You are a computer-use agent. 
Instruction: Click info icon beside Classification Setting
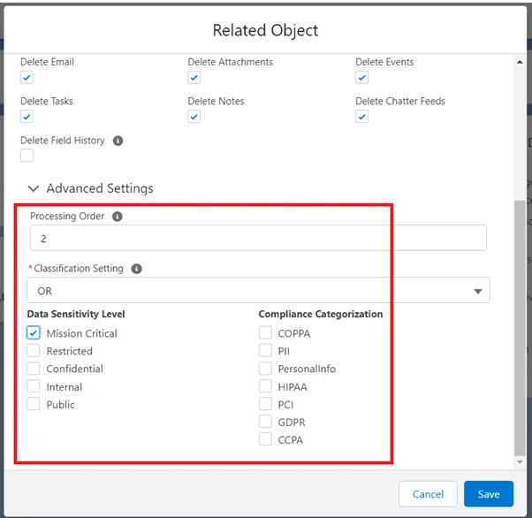138,269
